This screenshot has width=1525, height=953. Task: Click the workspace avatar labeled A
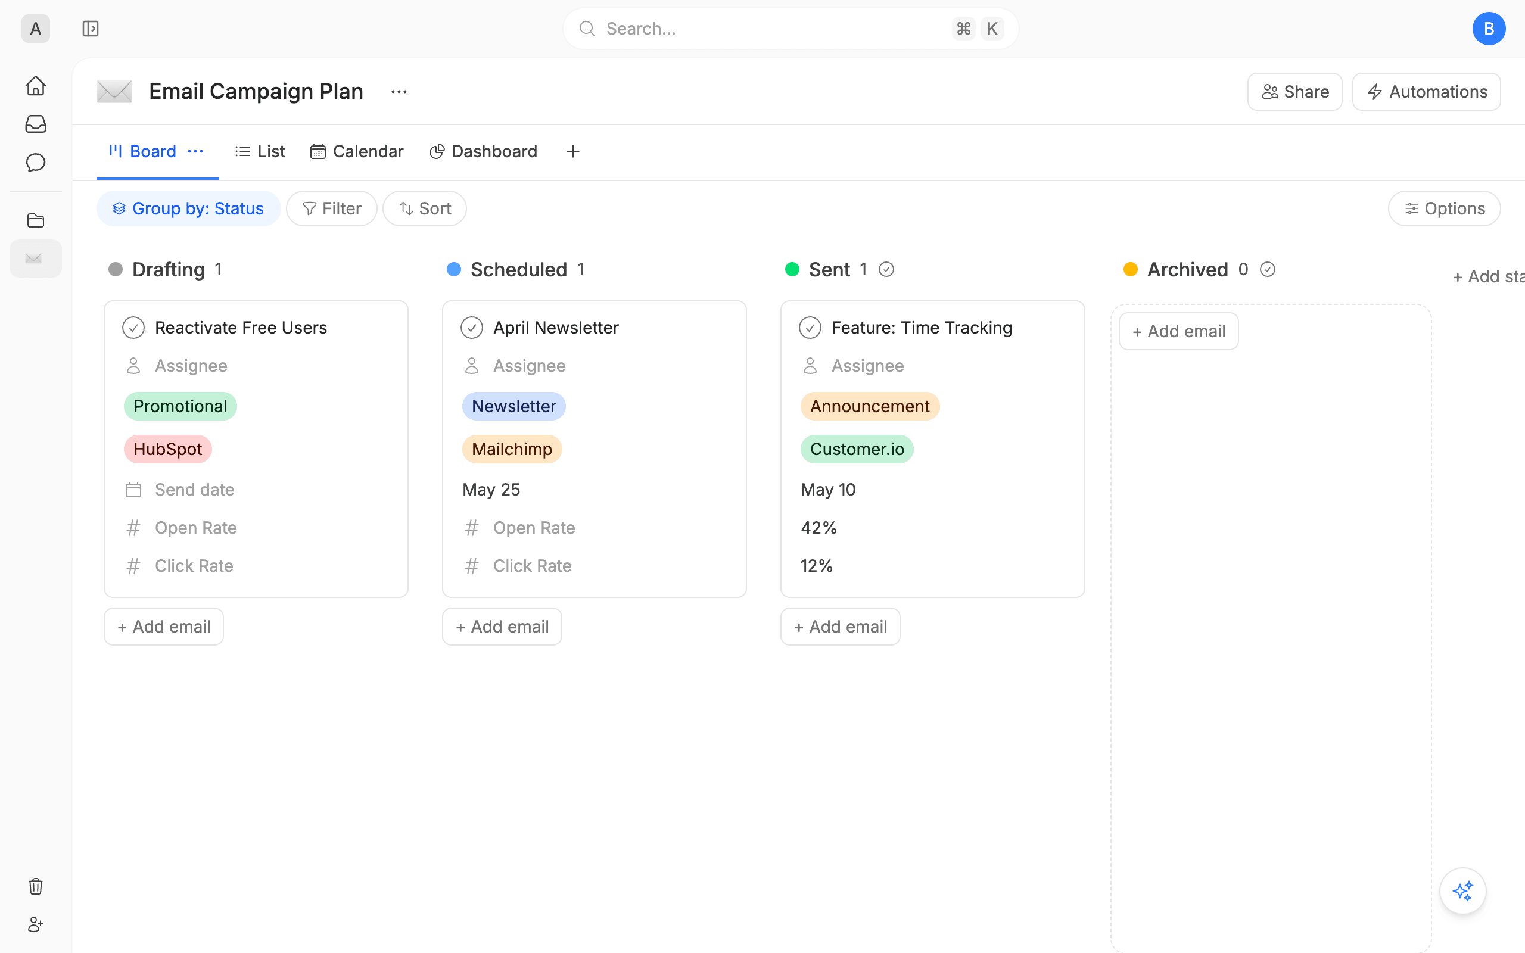point(36,29)
